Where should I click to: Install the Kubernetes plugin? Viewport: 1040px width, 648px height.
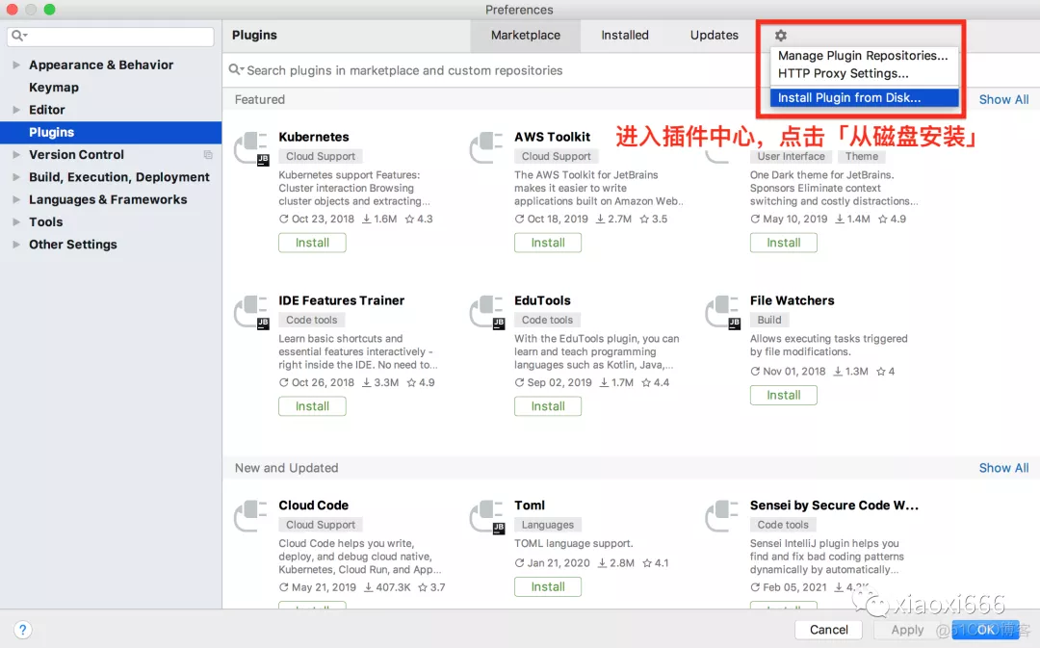tap(312, 243)
